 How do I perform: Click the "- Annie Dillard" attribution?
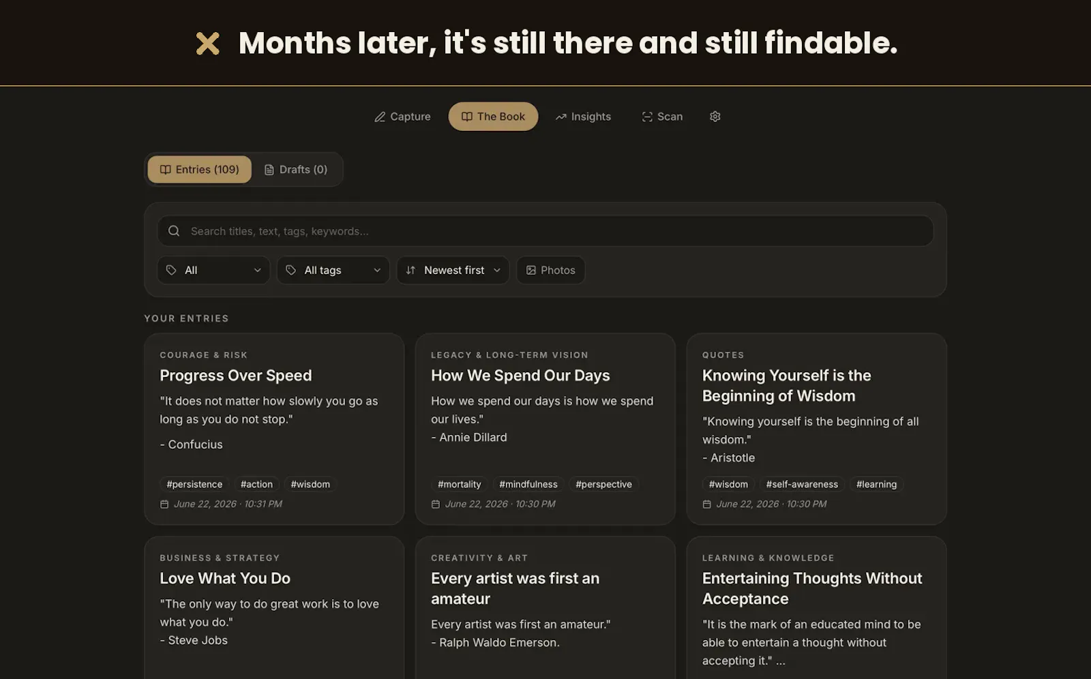(469, 438)
